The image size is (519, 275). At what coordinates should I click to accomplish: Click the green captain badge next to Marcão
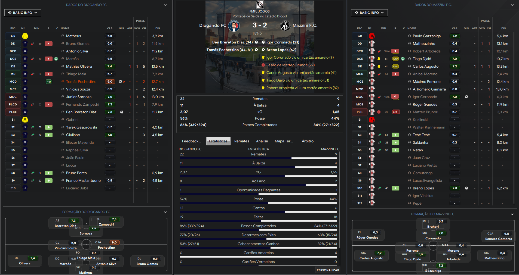(x=56, y=59)
